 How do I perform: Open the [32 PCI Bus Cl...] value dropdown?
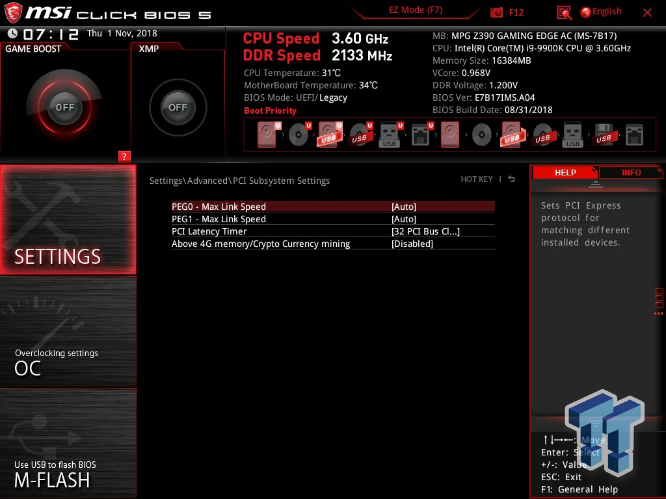(x=425, y=231)
